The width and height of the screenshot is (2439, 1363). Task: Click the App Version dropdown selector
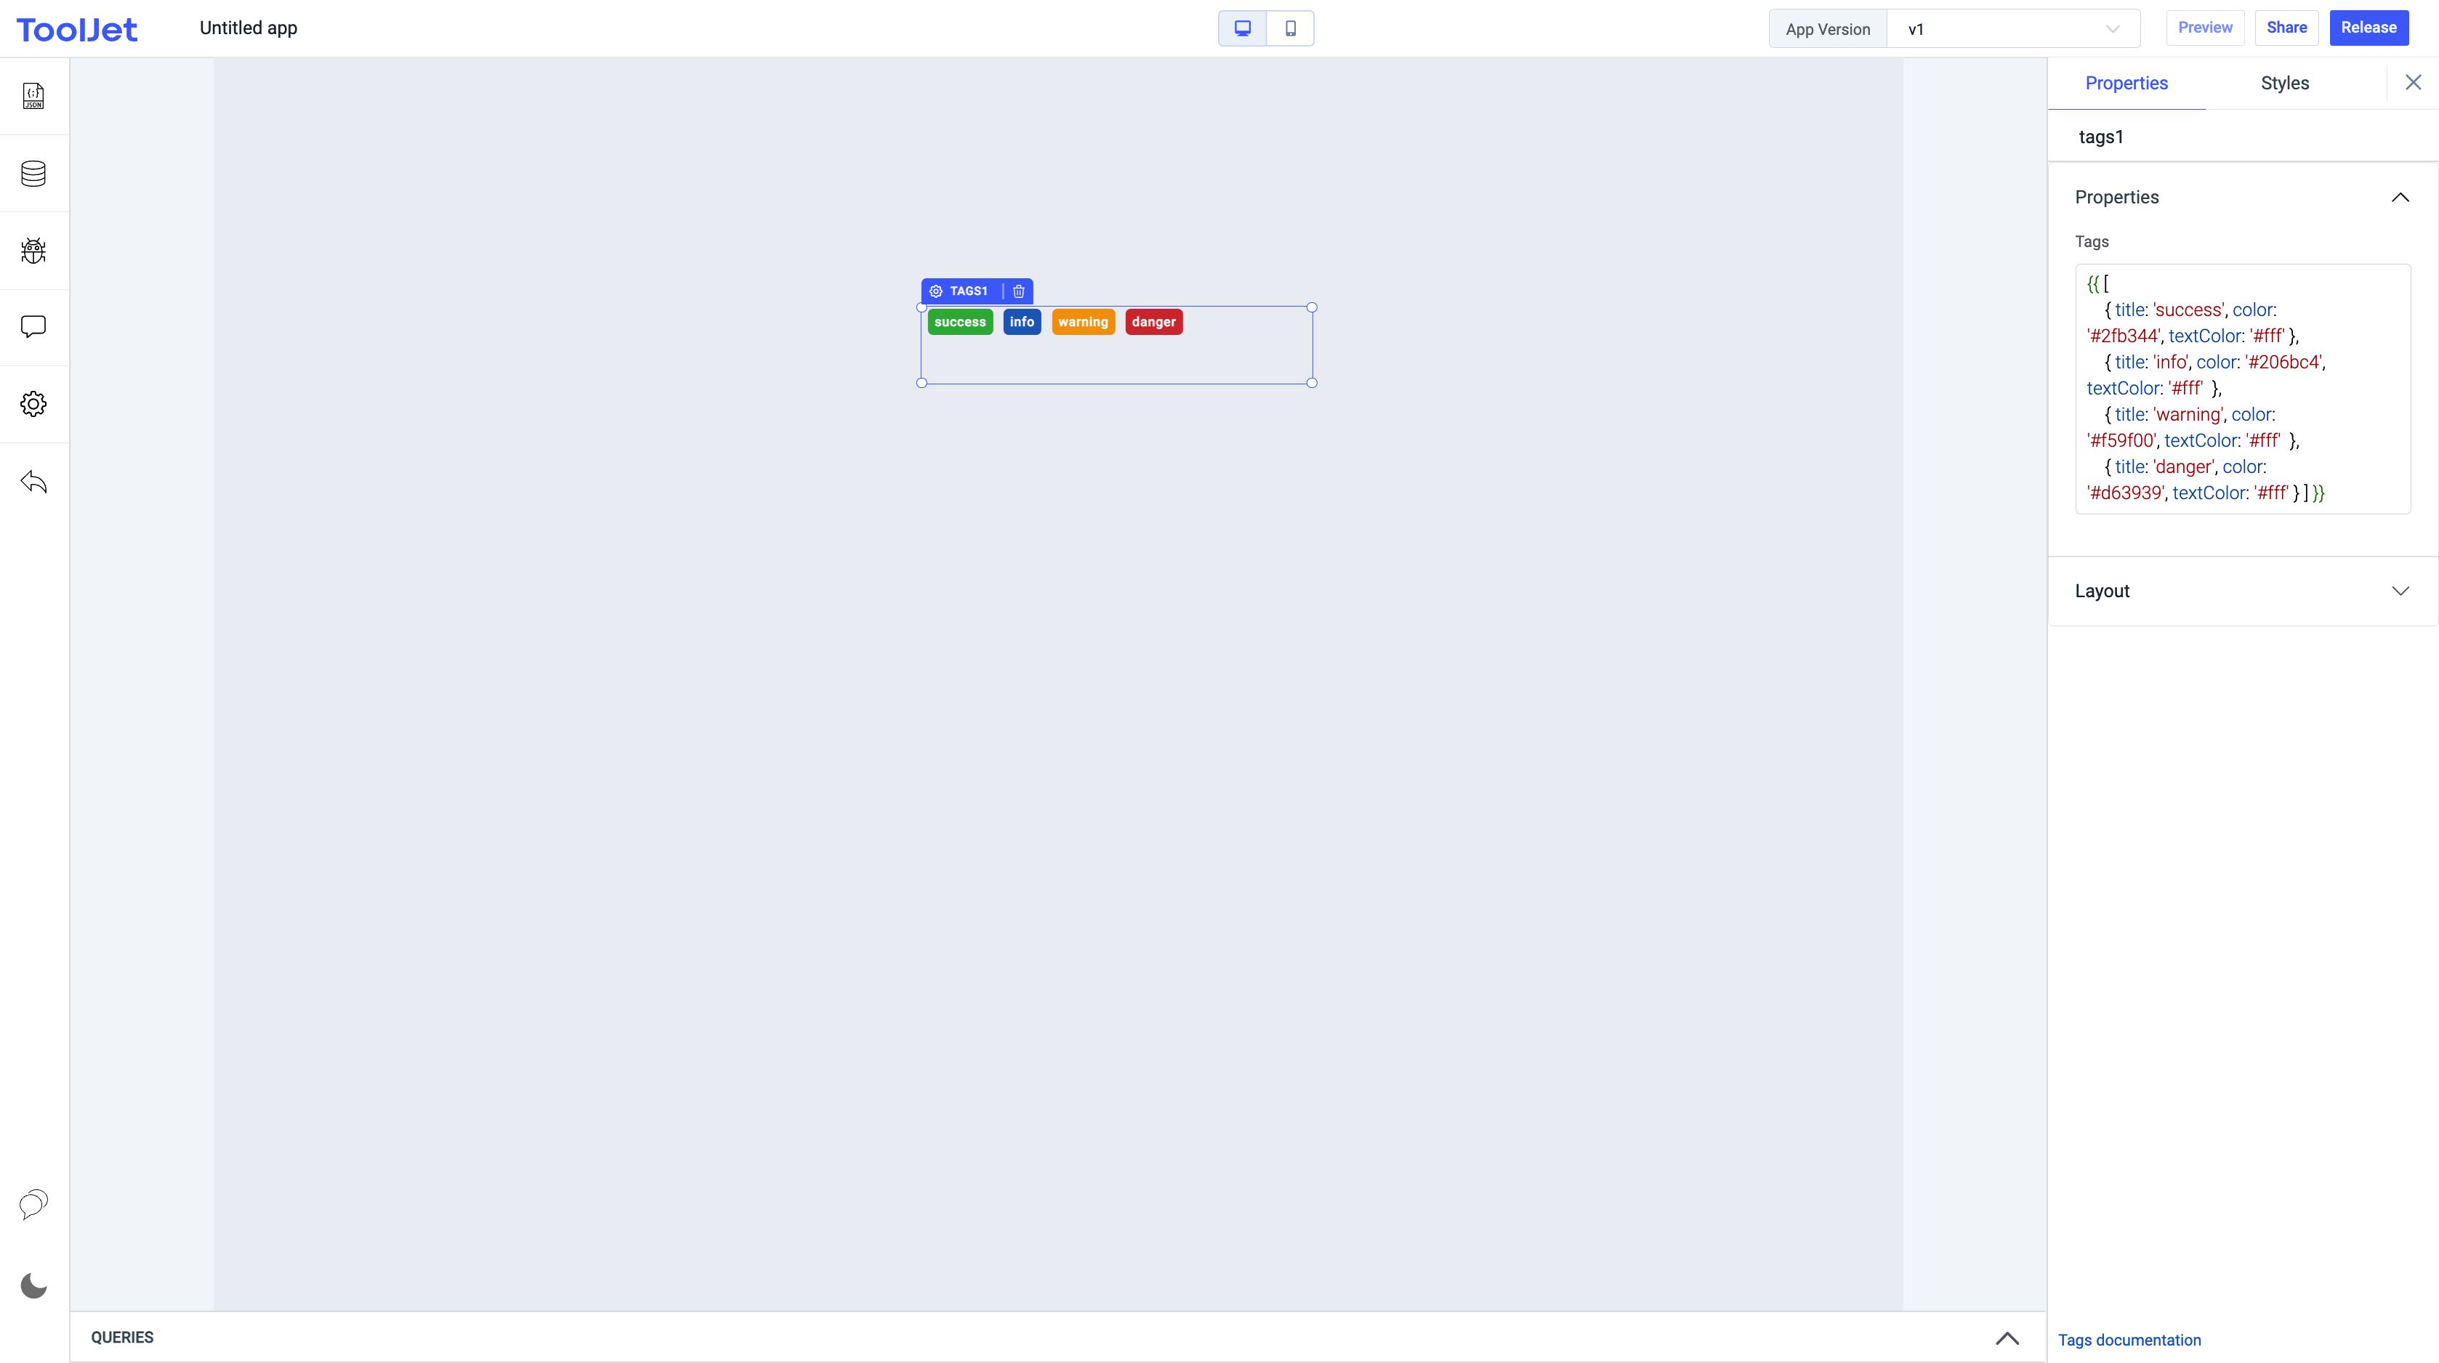click(x=2018, y=28)
